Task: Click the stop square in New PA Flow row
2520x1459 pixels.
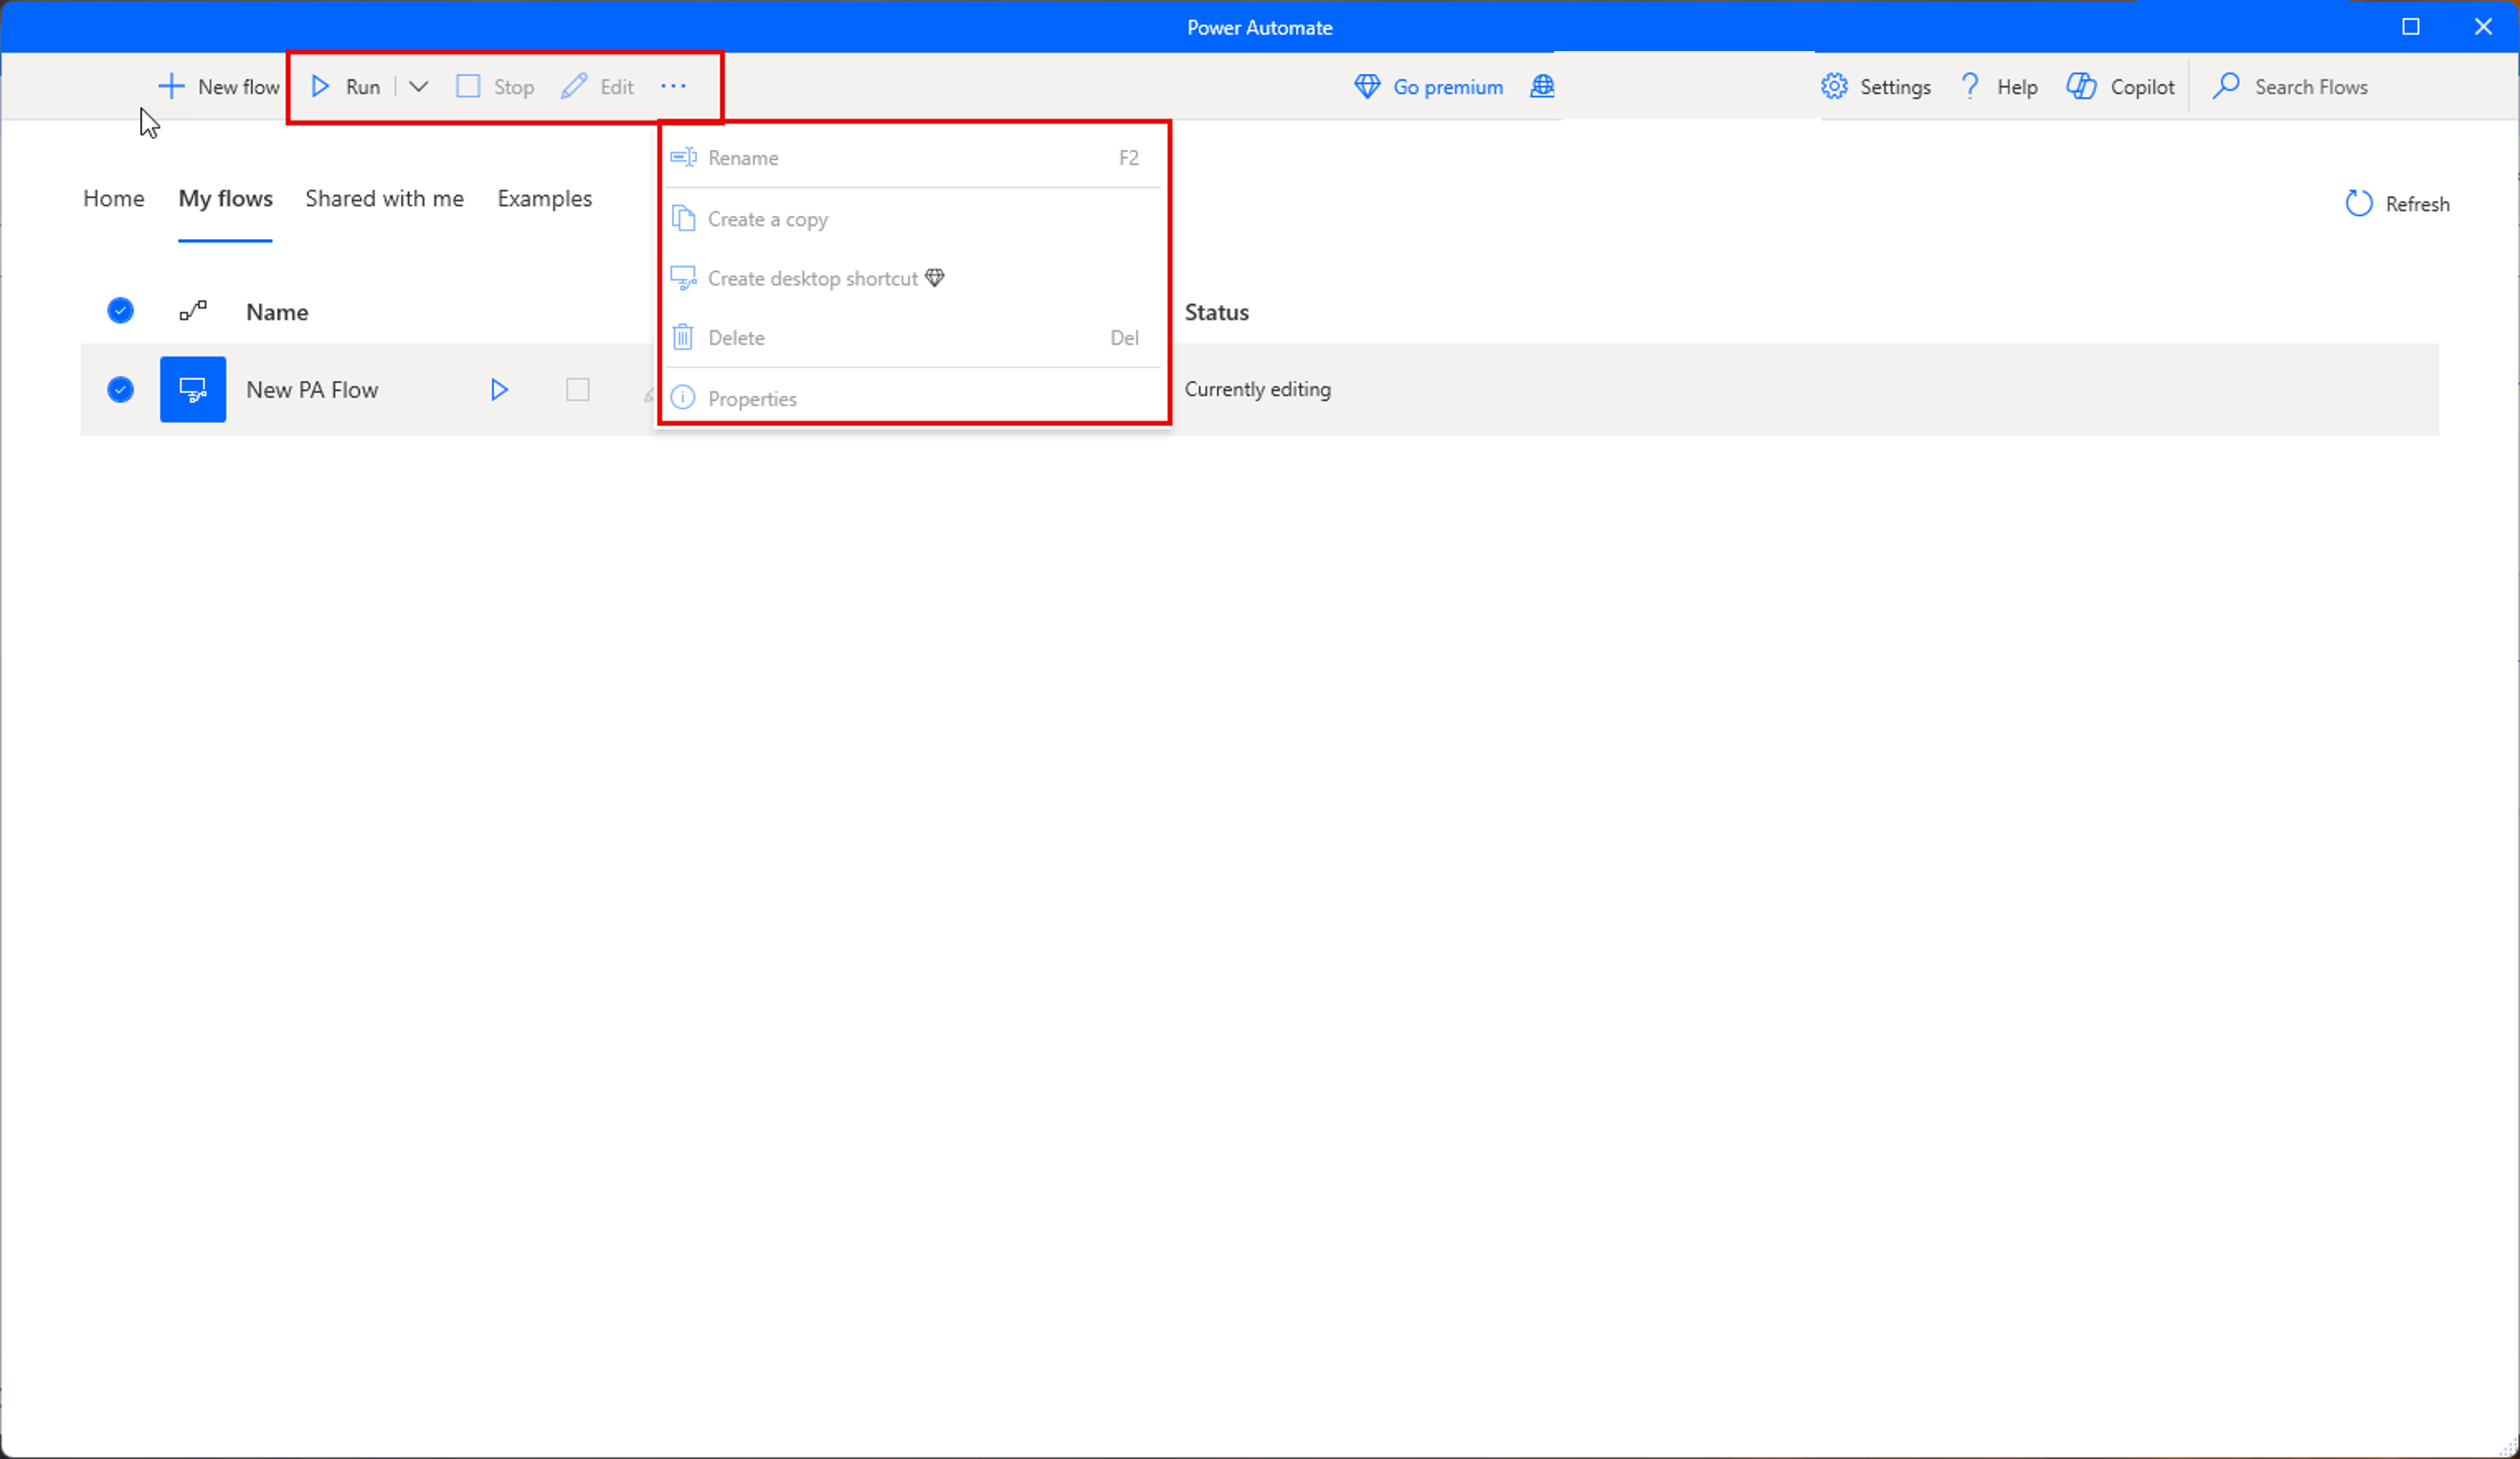Action: click(x=577, y=390)
